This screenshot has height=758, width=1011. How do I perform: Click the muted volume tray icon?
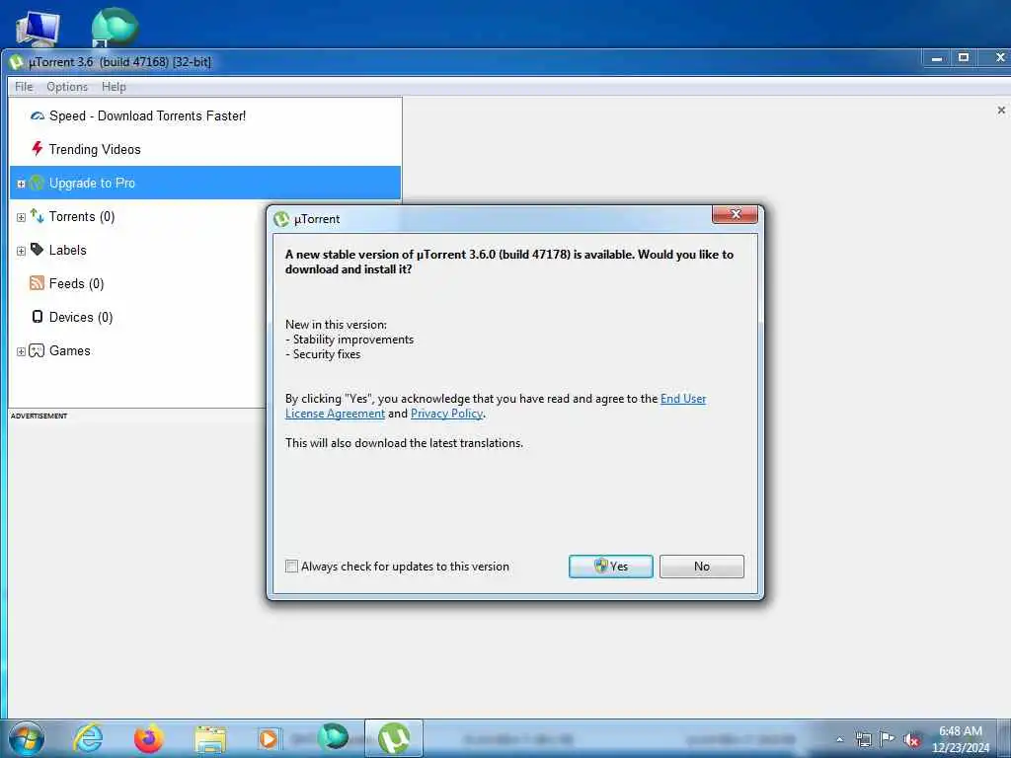[x=911, y=740]
